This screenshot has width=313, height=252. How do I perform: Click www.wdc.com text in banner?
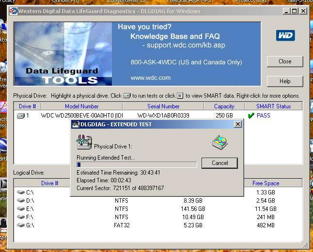pyautogui.click(x=151, y=78)
